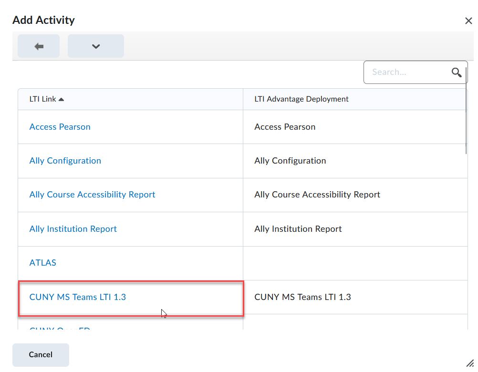The height and width of the screenshot is (372, 478).
Task: Click the dialog resize handle corner
Action: point(469,363)
